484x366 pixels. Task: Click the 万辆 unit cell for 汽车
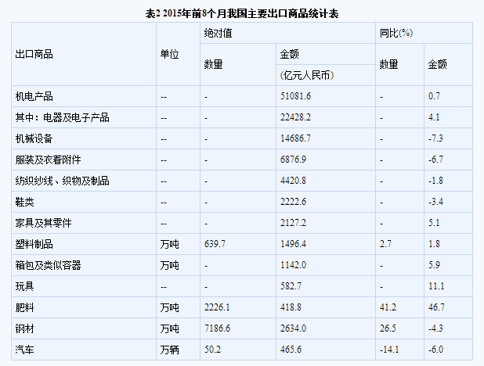tap(169, 350)
